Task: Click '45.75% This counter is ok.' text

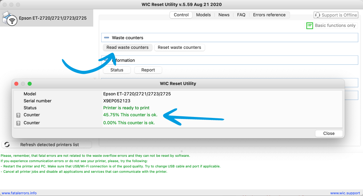Action: click(130, 115)
